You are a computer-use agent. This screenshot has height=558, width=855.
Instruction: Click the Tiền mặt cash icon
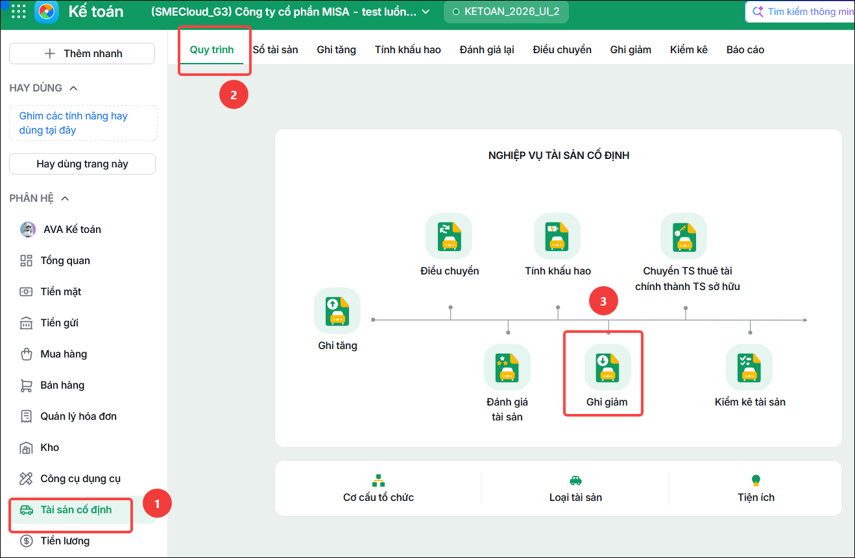click(27, 292)
